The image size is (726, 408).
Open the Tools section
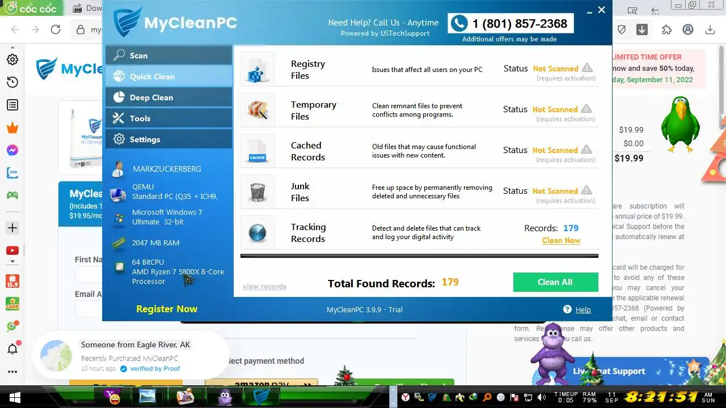pyautogui.click(x=168, y=118)
